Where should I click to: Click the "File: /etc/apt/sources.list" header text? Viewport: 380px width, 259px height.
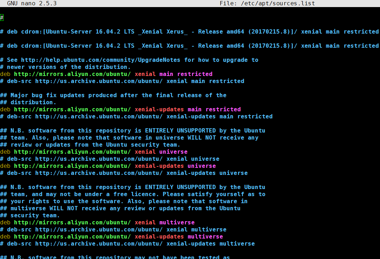pyautogui.click(x=267, y=4)
